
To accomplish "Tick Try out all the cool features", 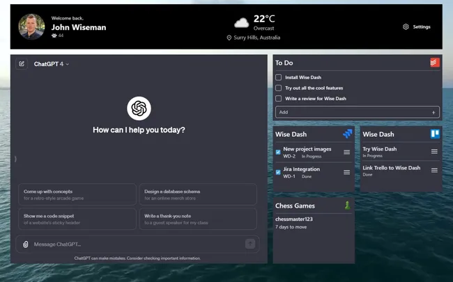I will click(279, 88).
